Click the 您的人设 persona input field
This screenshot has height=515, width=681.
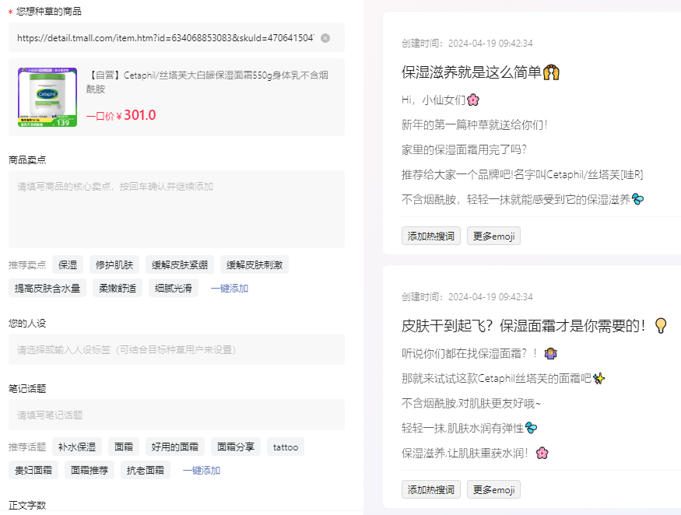pyautogui.click(x=177, y=349)
